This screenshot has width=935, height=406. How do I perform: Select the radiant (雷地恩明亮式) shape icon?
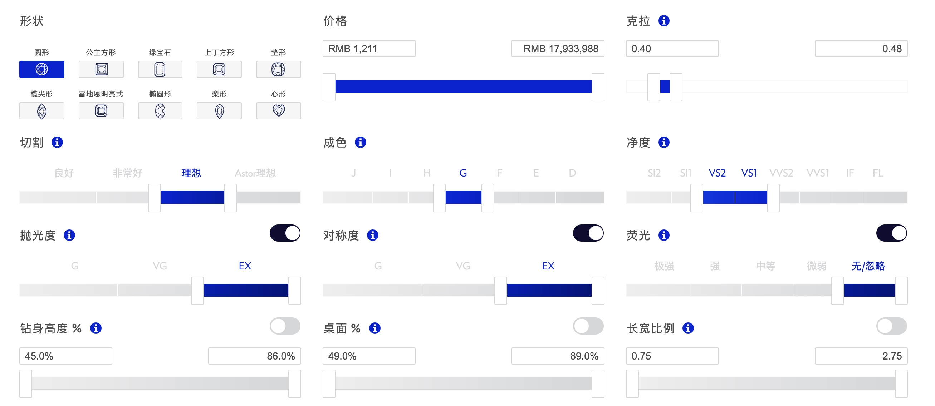tap(101, 111)
